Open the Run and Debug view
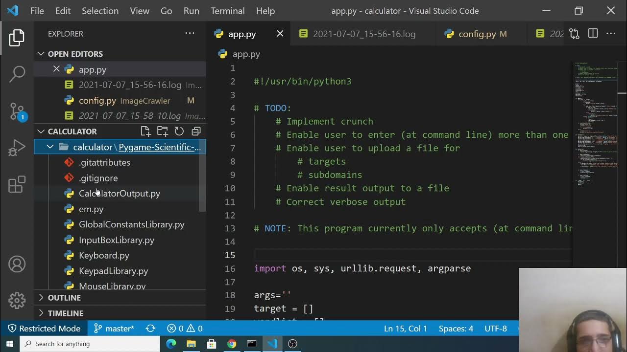This screenshot has height=352, width=627. point(17,148)
